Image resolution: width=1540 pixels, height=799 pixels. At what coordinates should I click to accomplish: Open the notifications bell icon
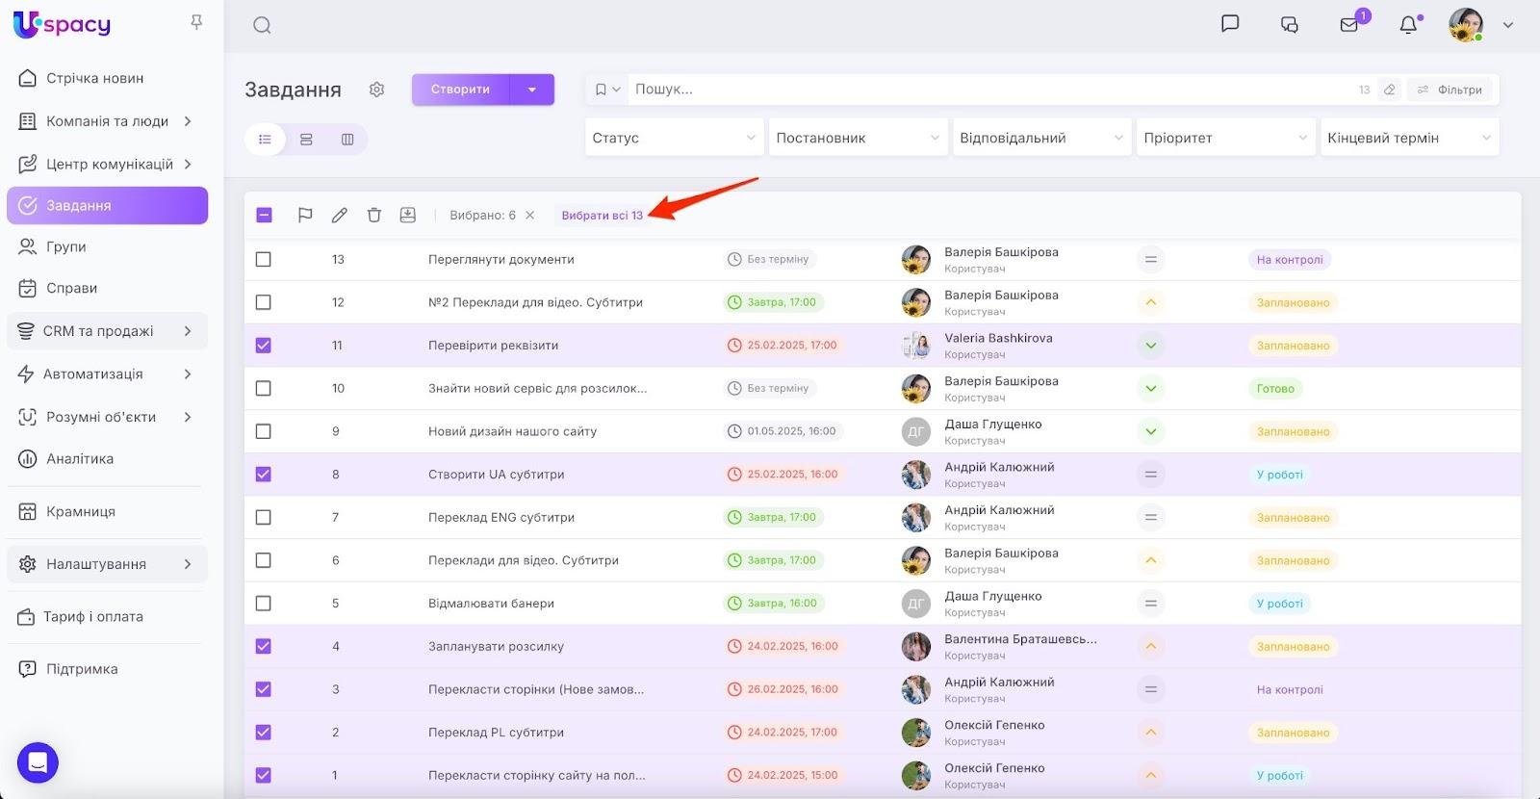[1408, 25]
